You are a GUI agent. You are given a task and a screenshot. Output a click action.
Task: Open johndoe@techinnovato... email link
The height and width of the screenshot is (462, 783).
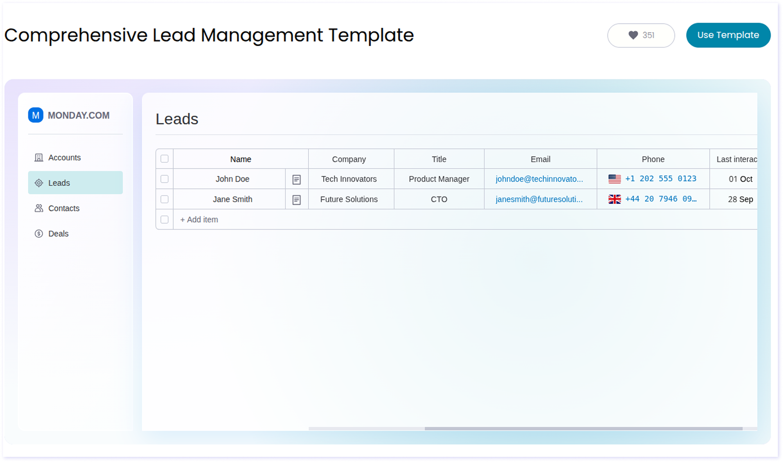(539, 179)
